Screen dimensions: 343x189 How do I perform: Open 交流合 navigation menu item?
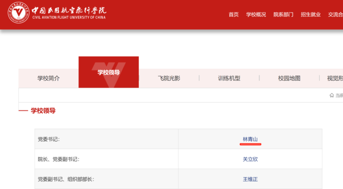click(x=335, y=15)
